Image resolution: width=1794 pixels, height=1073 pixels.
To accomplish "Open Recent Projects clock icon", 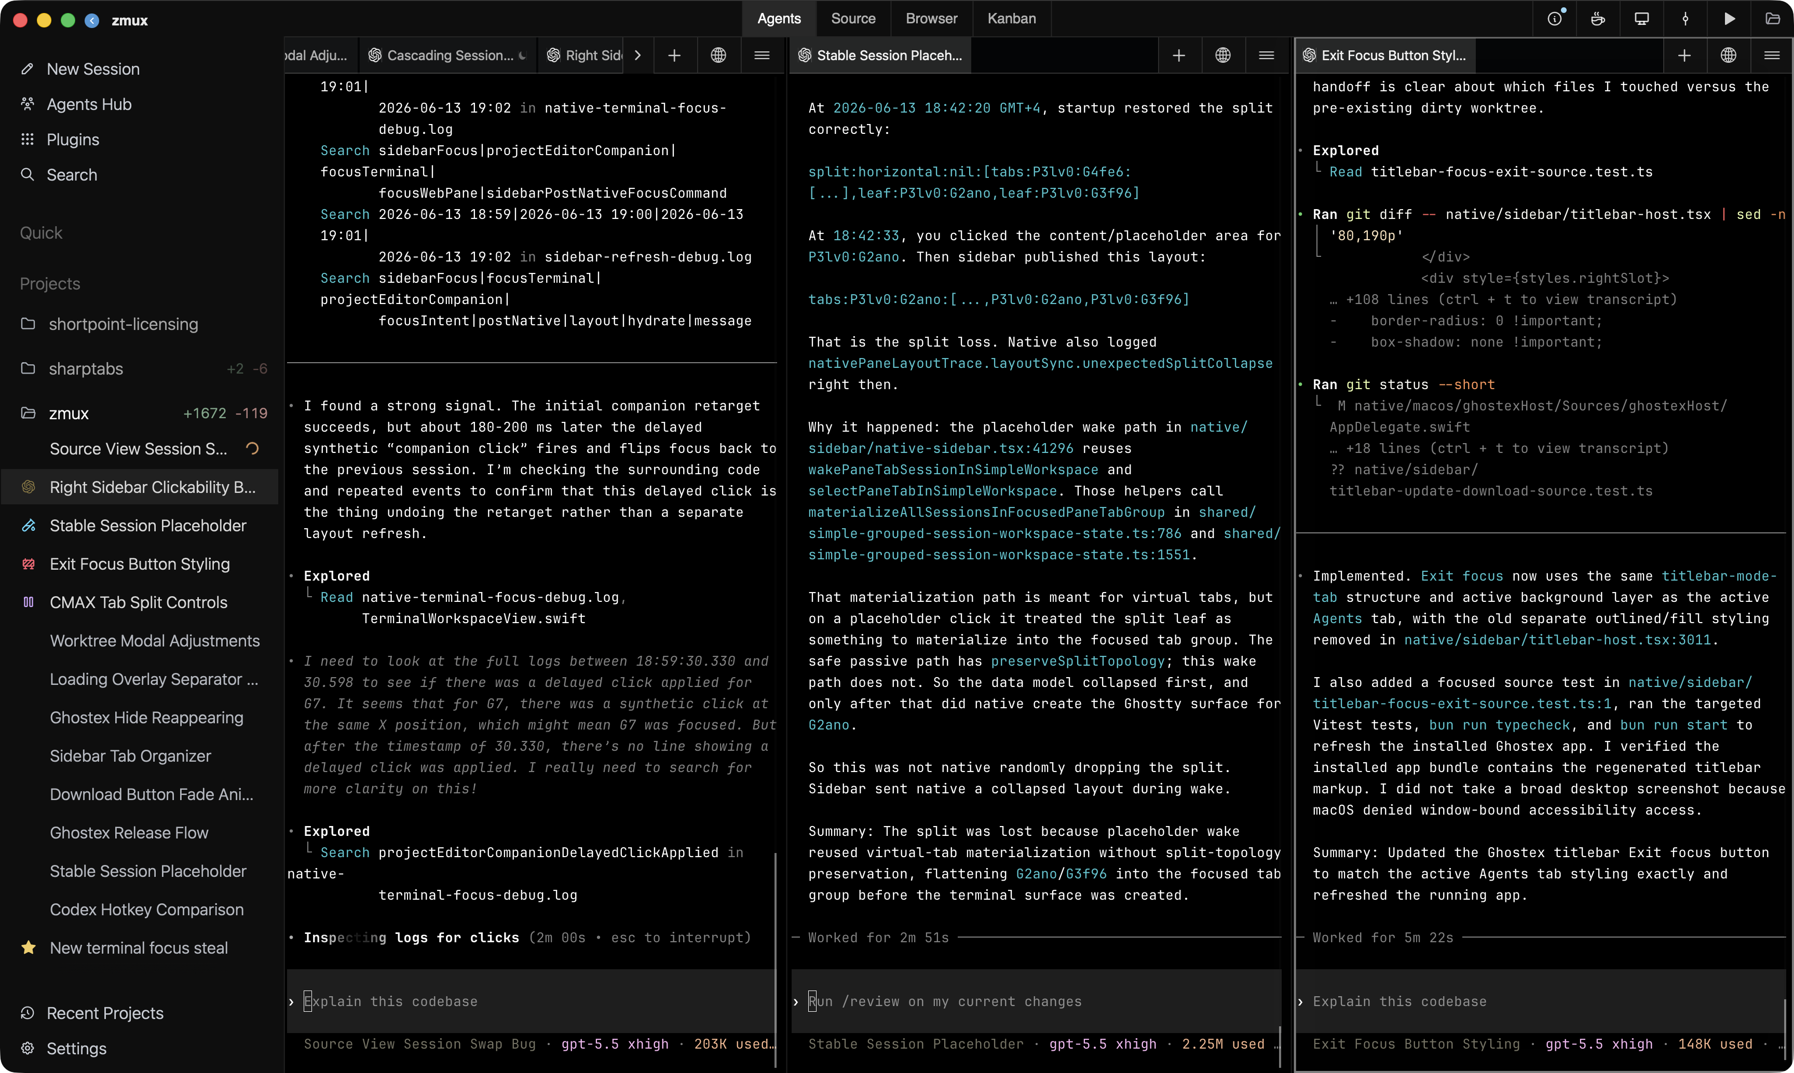I will pyautogui.click(x=28, y=1012).
